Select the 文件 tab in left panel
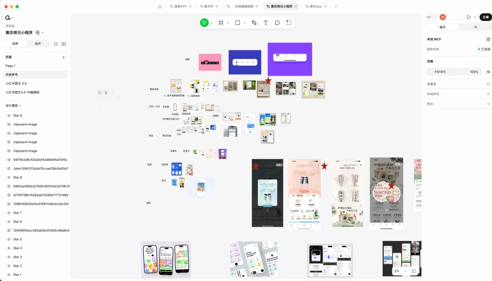The width and height of the screenshot is (492, 281). [15, 44]
